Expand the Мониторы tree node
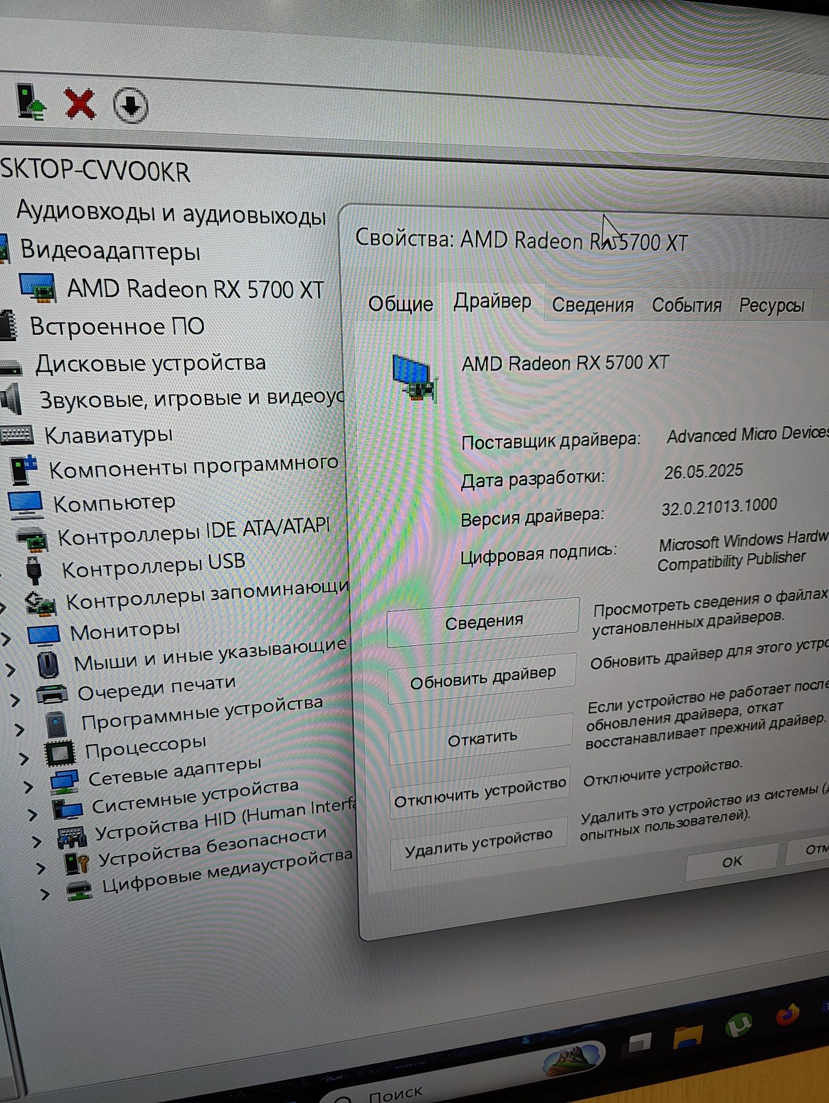 tap(6, 639)
